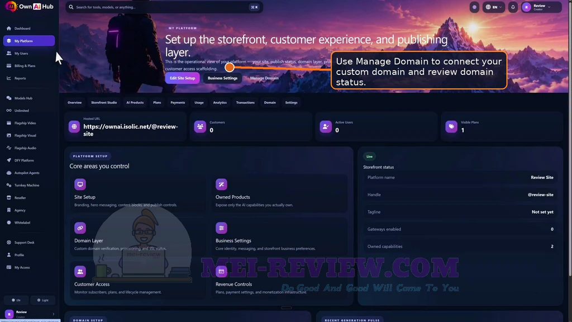572x322 pixels.
Task: Click the Live status badge
Action: coord(369,157)
